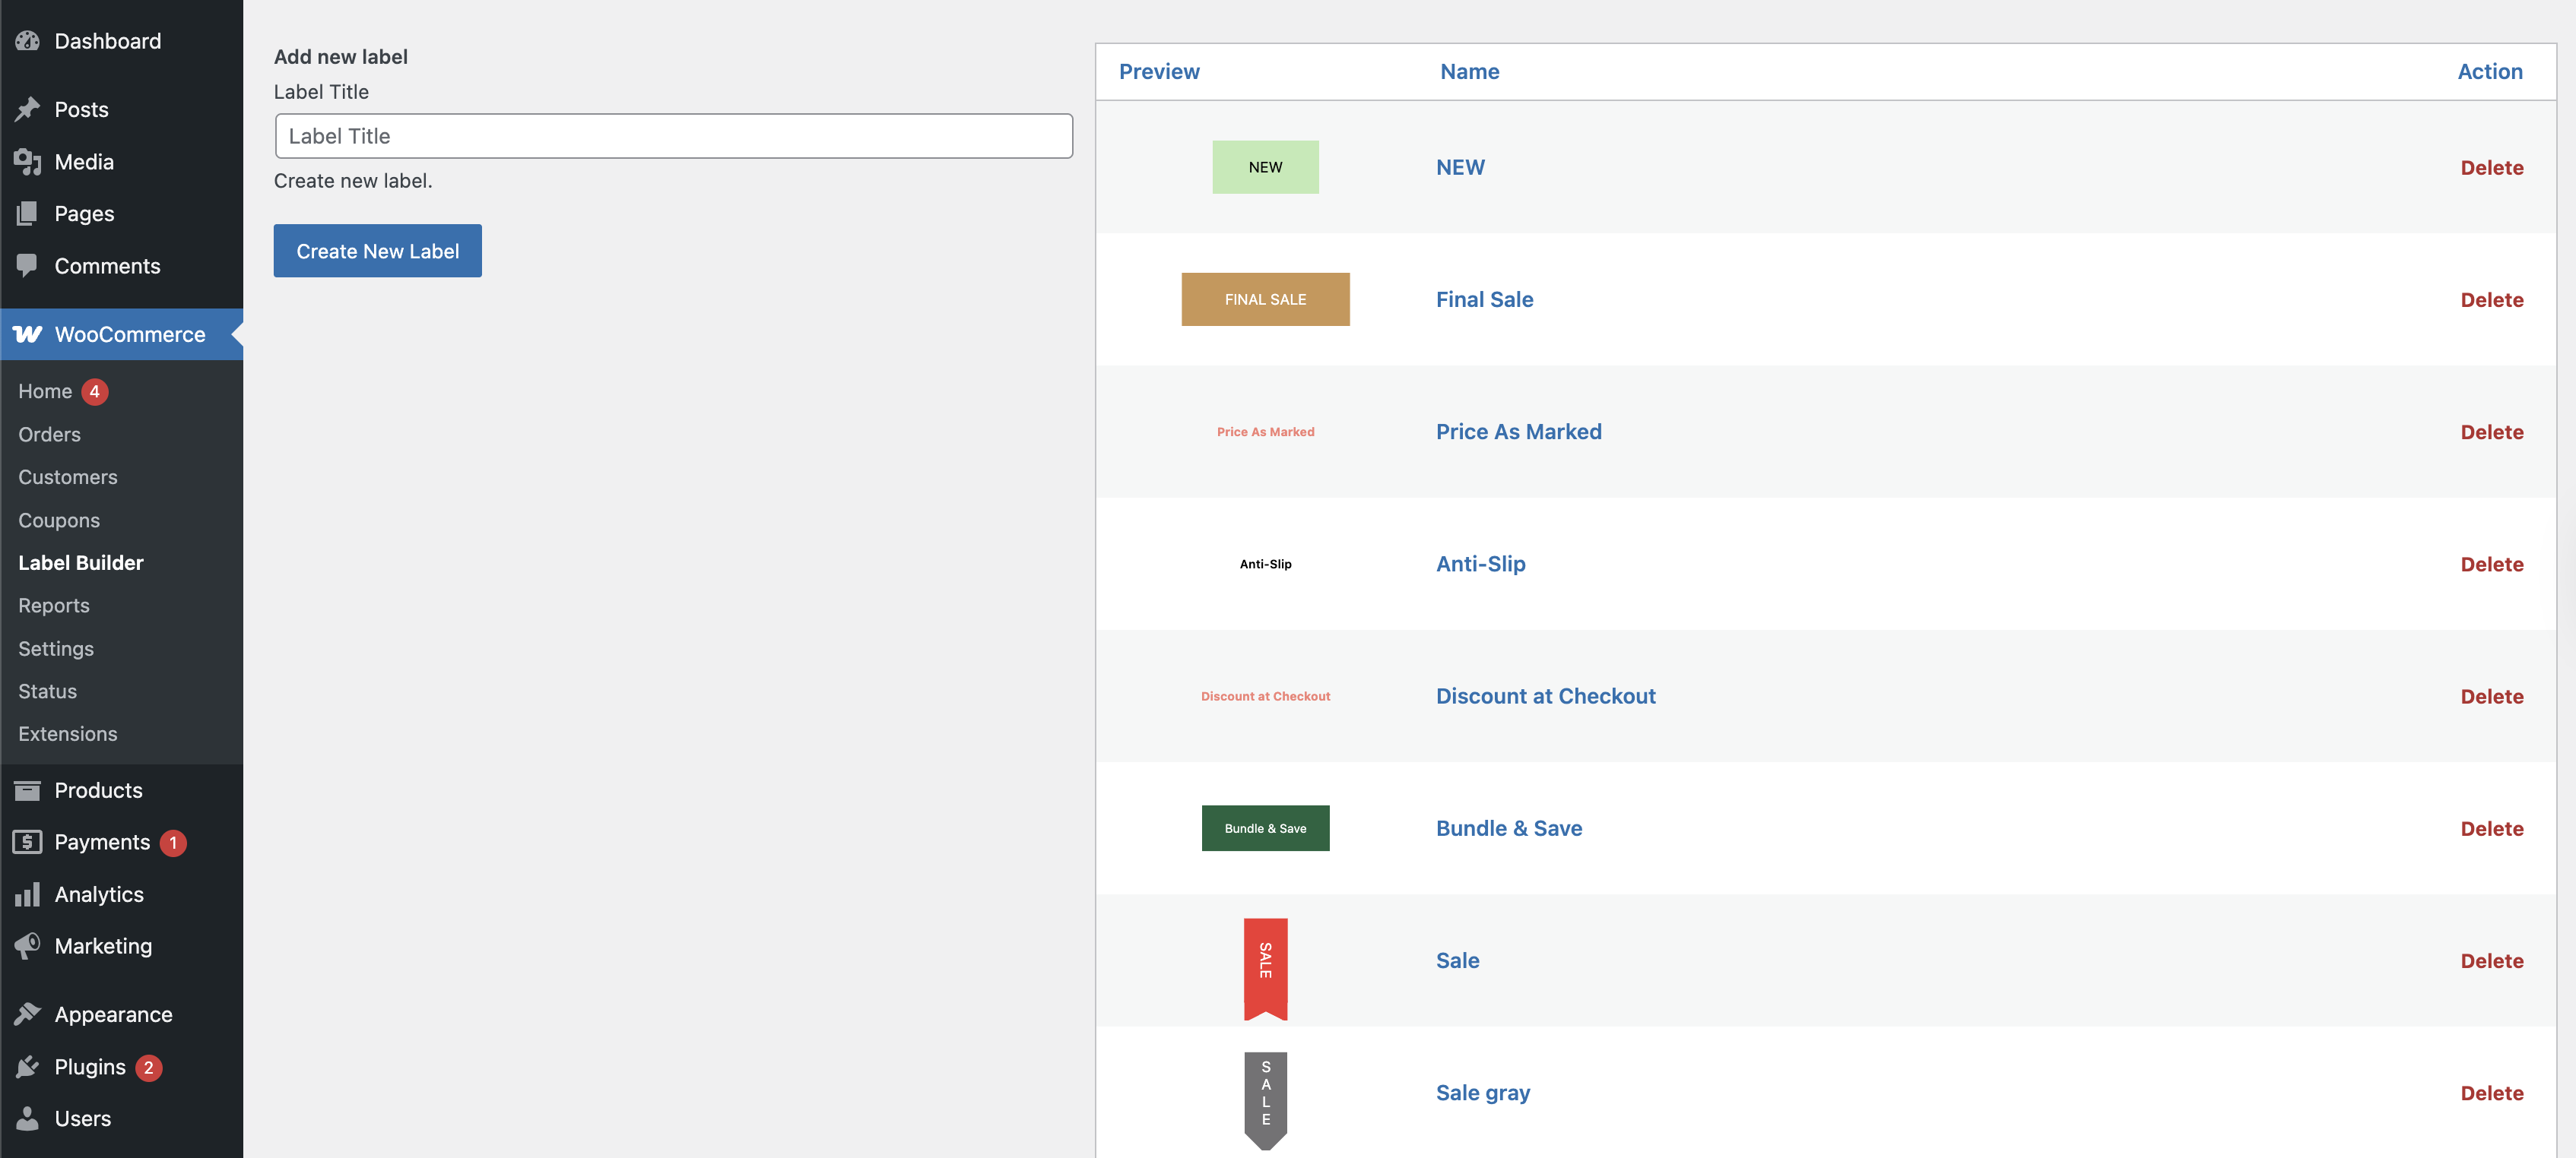Click the Plugins update badge 2
Image resolution: width=2576 pixels, height=1158 pixels.
[x=149, y=1068]
